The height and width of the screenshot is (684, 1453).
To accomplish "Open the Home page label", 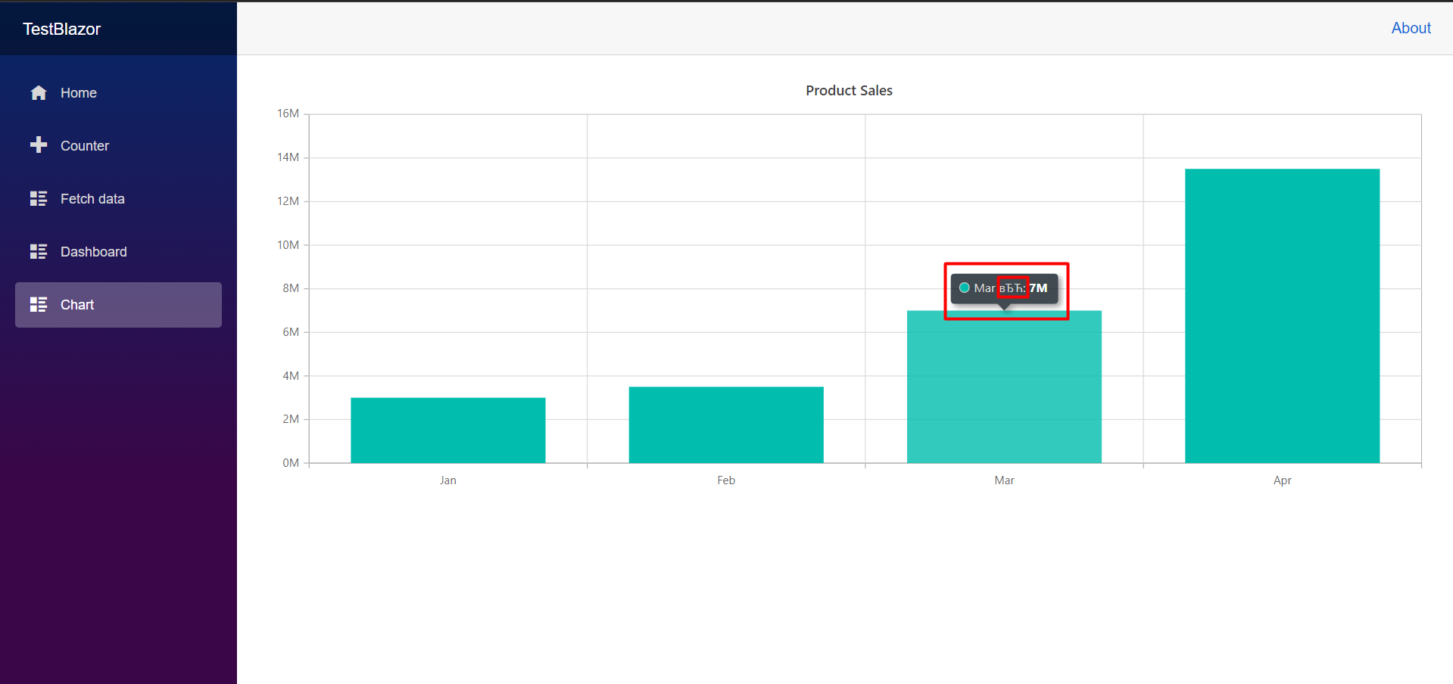I will [79, 93].
